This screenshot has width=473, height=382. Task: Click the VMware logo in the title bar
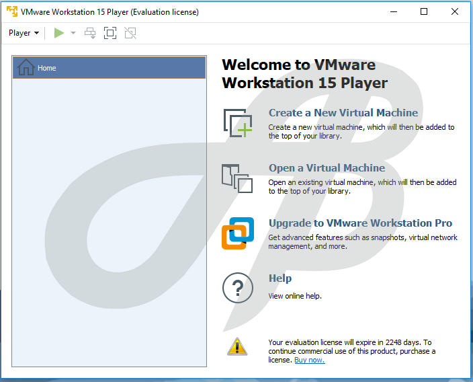pos(12,11)
